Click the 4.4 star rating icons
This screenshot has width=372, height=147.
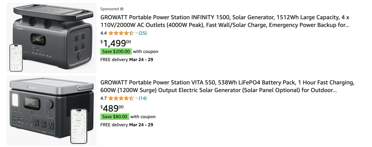121,33
